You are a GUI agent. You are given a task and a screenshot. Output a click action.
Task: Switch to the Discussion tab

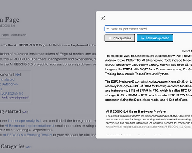pos(18,35)
